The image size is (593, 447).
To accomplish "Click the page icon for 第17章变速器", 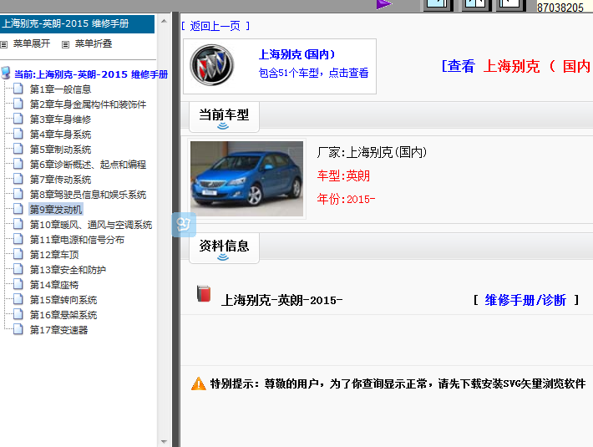I will 18,329.
